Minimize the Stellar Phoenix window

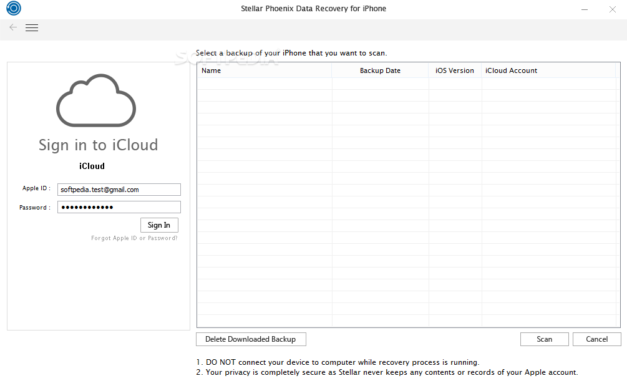coord(584,9)
